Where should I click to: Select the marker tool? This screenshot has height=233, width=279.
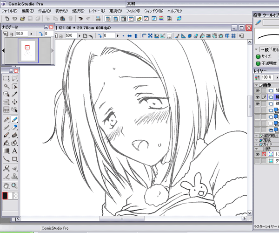click(x=6, y=127)
